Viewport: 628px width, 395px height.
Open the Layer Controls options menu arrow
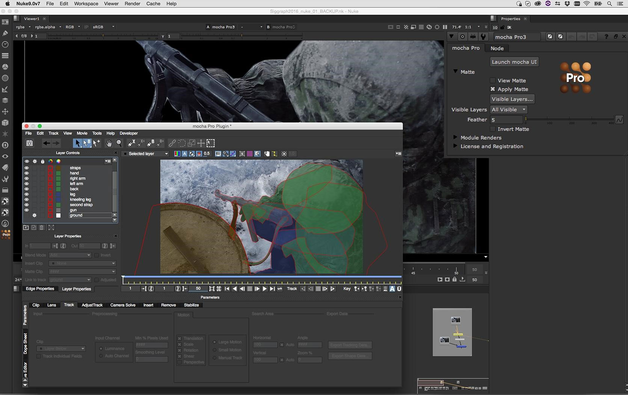point(108,161)
